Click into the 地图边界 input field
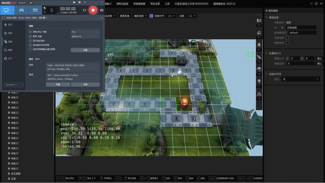The width and height of the screenshot is (325, 183). [x=301, y=64]
